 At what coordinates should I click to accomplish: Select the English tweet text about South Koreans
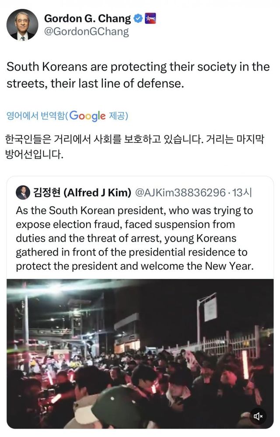(x=138, y=75)
